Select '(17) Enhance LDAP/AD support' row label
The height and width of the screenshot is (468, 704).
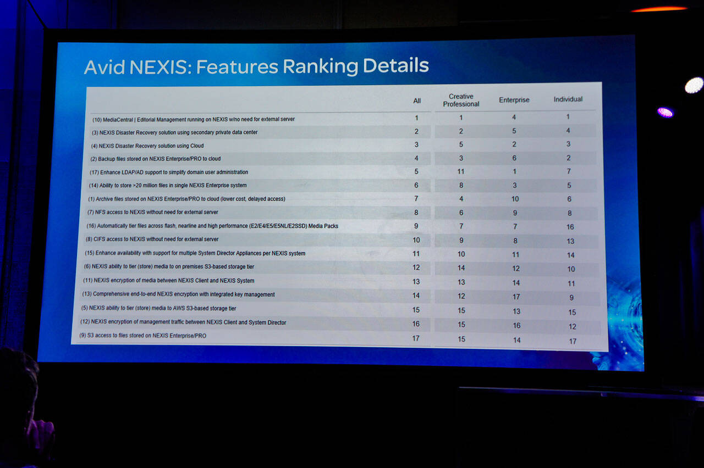[x=169, y=172]
